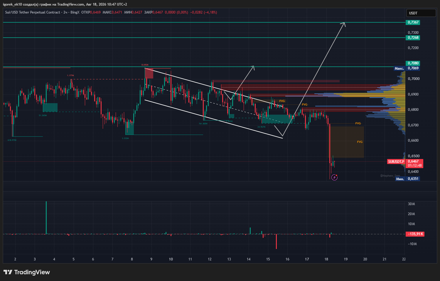Viewport: 440px width, 281px height.
Task: Click the FVG label inside the large brown box
Action: [x=360, y=142]
